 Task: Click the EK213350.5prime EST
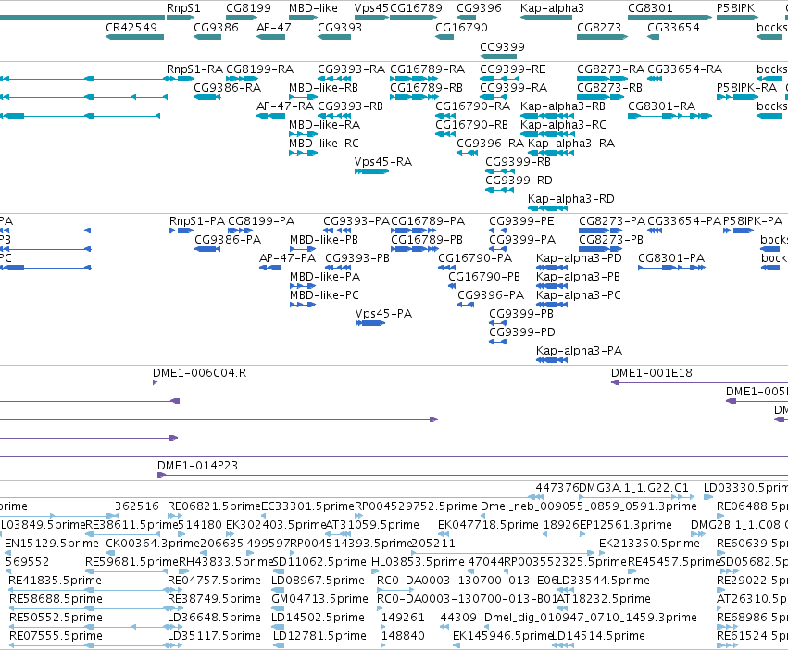604,553
